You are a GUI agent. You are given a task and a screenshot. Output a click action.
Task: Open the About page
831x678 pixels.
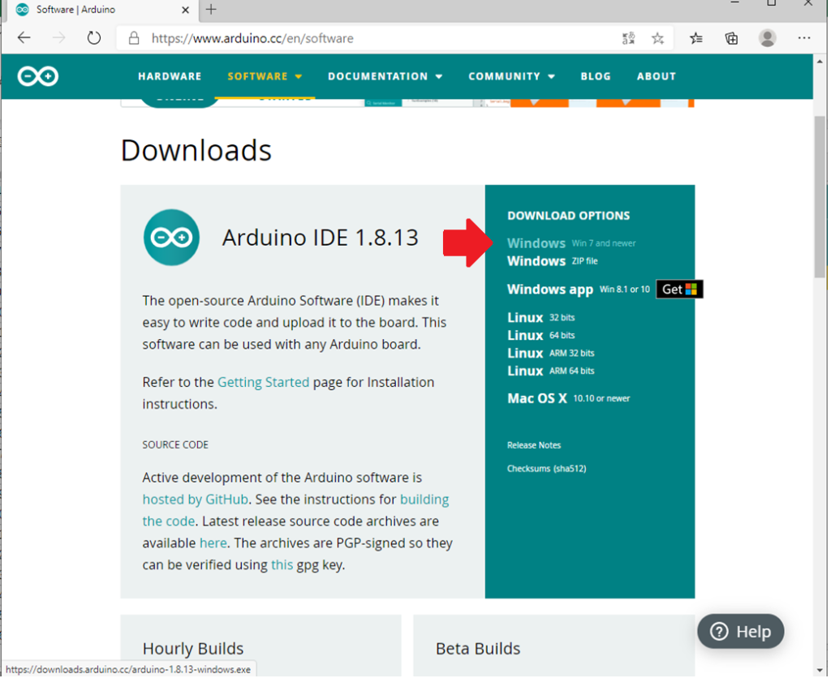pyautogui.click(x=656, y=76)
